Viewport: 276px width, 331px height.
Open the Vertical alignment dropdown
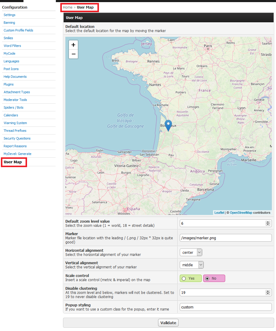pyautogui.click(x=192, y=265)
